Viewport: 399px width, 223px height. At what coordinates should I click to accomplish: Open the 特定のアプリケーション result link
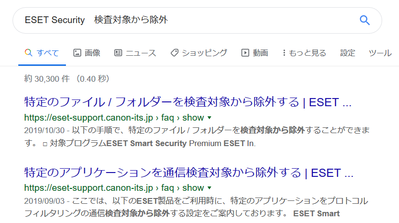189,173
